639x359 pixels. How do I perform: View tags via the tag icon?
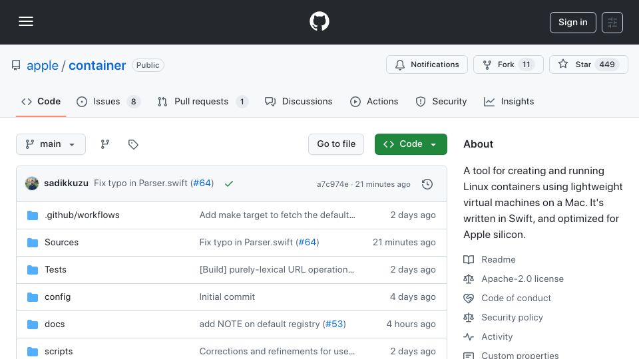pos(133,144)
